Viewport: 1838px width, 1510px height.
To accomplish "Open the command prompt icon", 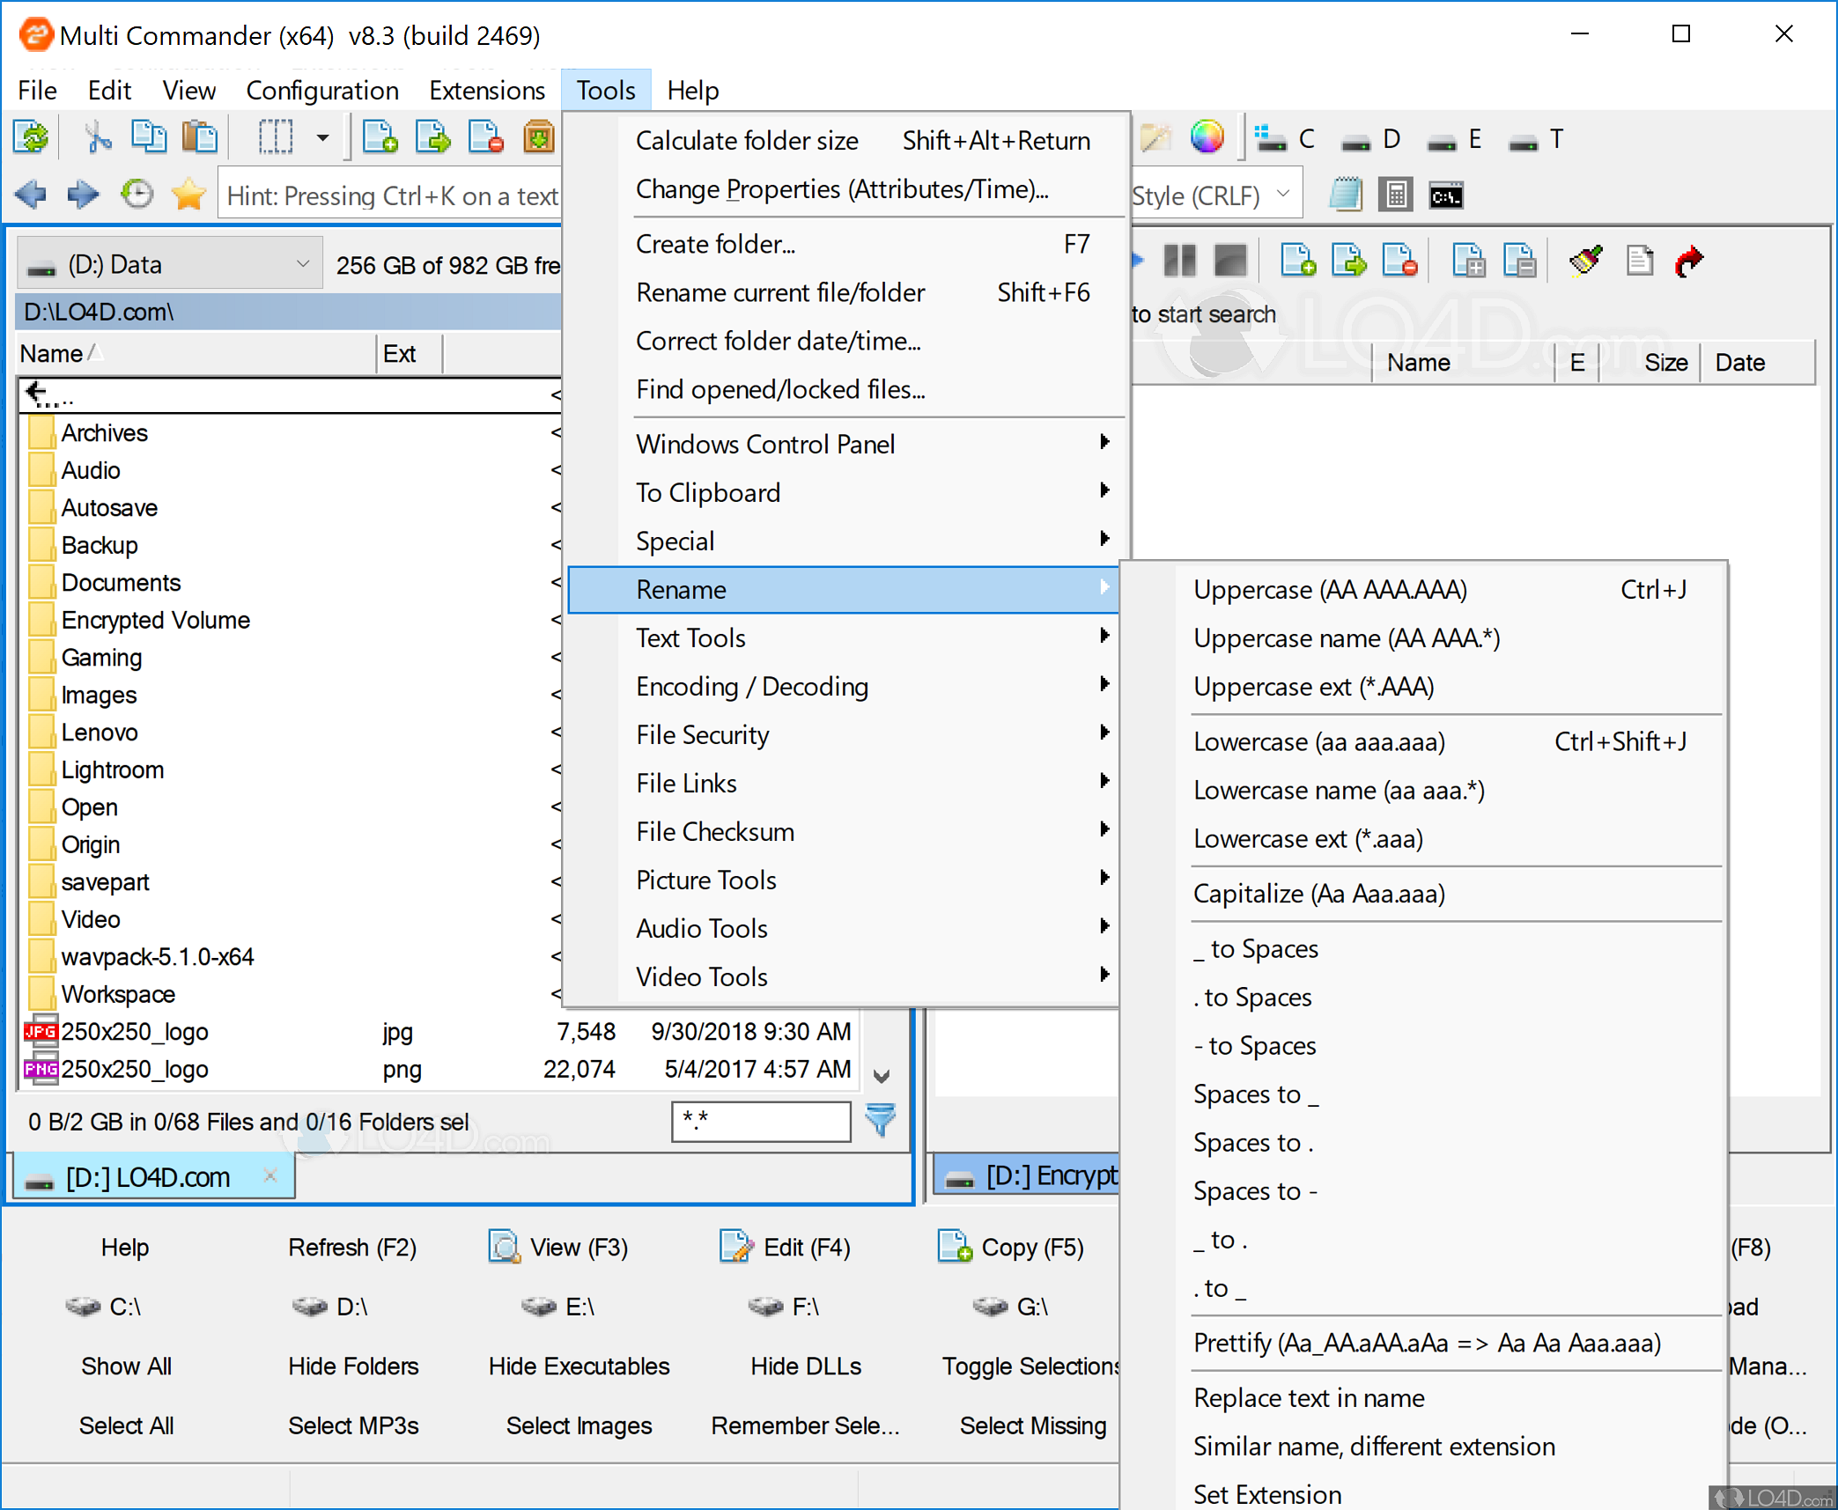I will tap(1446, 193).
